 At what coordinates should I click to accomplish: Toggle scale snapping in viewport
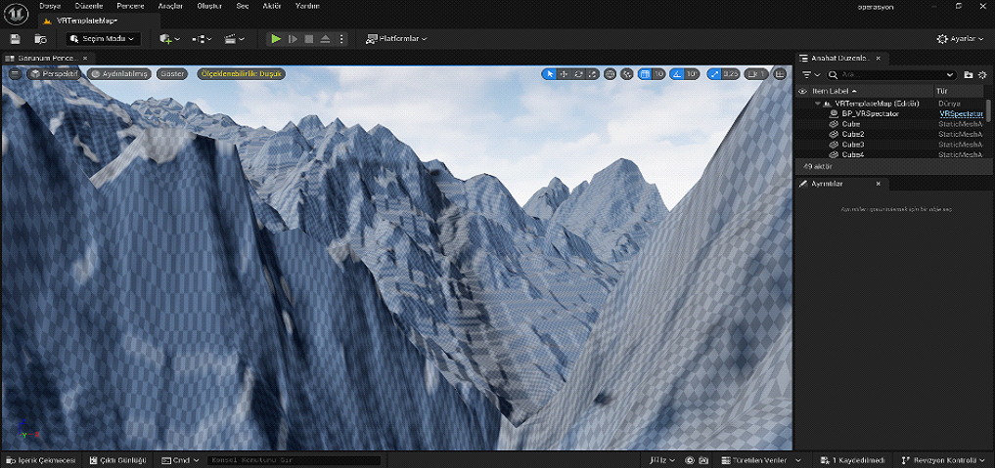pyautogui.click(x=714, y=74)
